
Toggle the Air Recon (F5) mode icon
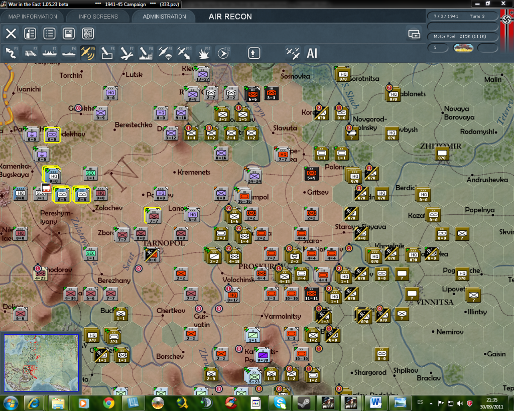88,53
